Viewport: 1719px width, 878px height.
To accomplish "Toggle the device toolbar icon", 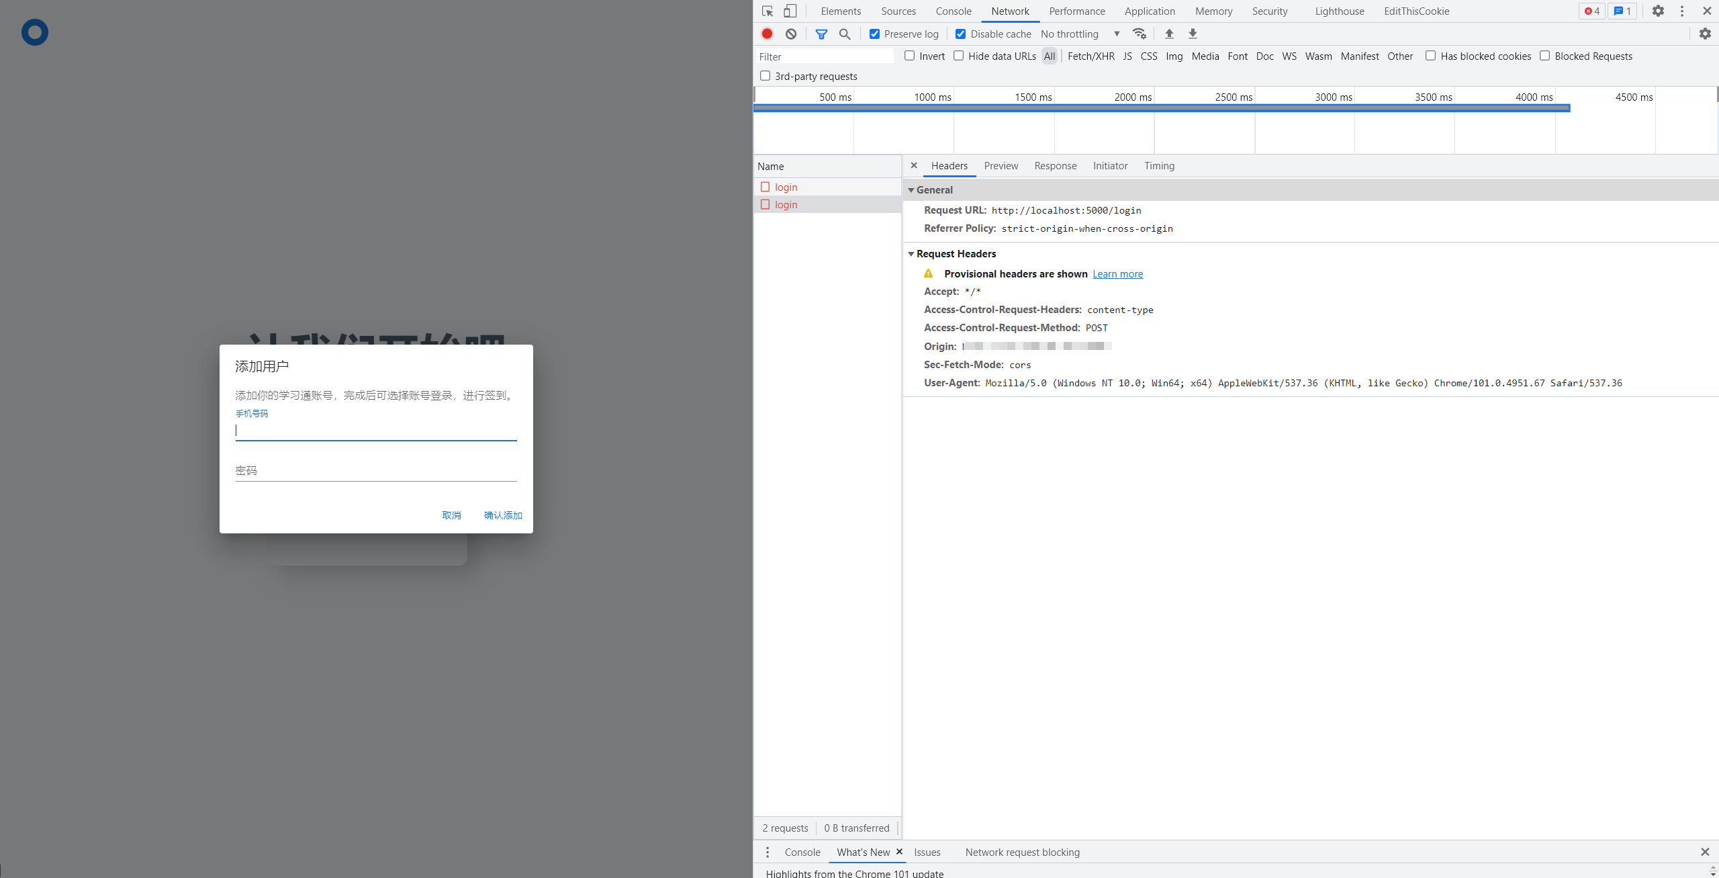I will pos(790,11).
